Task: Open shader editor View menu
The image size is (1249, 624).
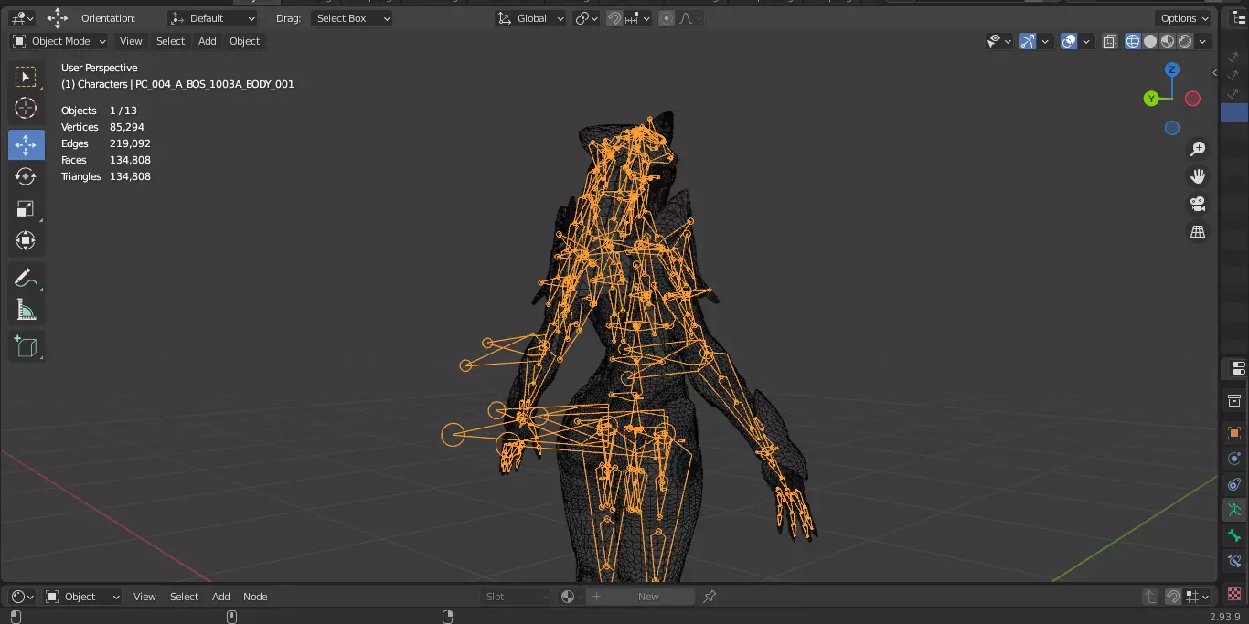Action: coord(144,597)
